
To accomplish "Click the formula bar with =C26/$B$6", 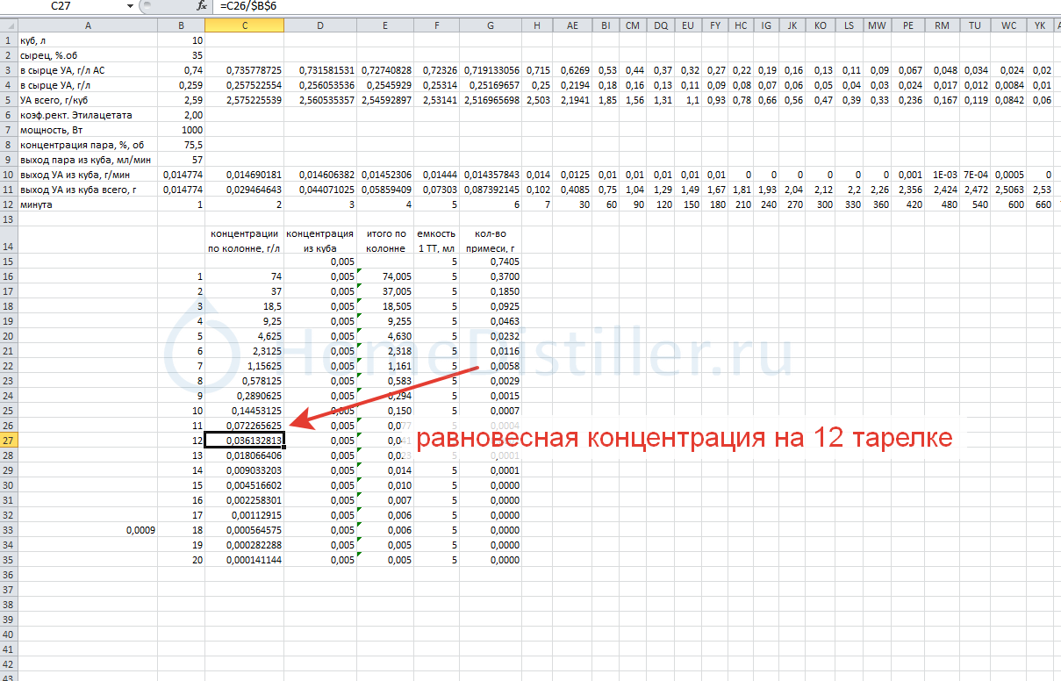I will coord(639,6).
